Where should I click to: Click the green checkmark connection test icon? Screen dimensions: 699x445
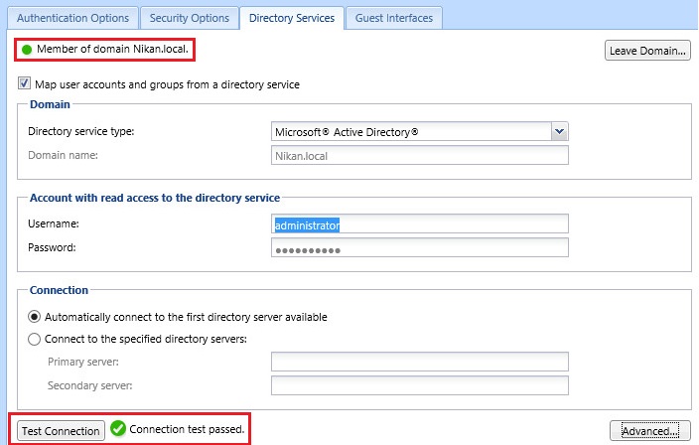click(118, 429)
